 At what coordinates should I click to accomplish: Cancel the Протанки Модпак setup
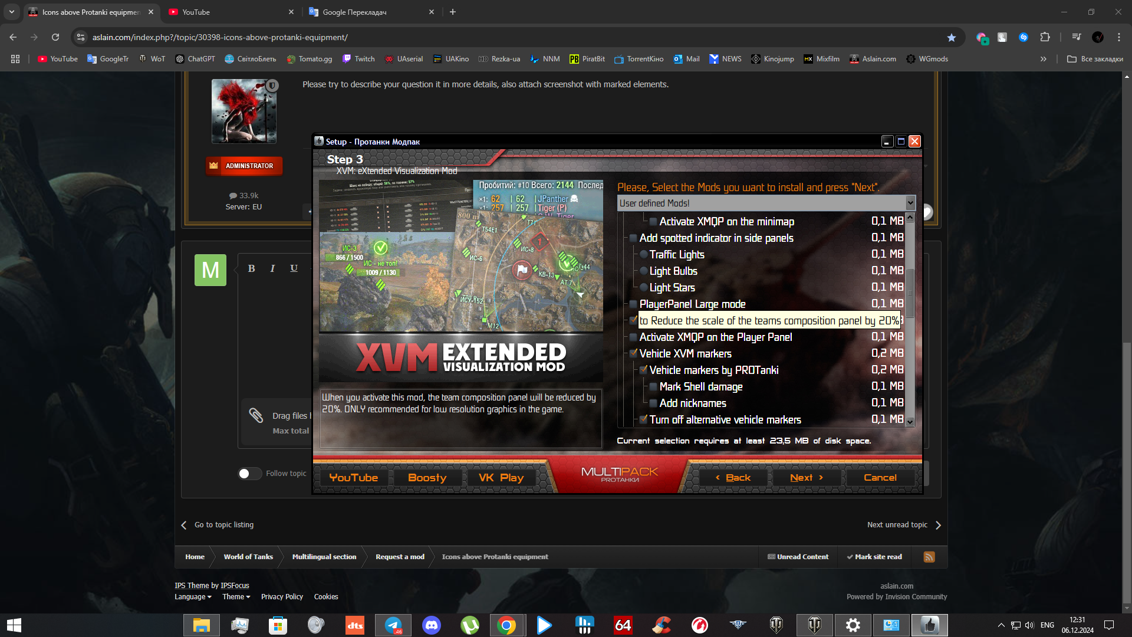coord(880,478)
